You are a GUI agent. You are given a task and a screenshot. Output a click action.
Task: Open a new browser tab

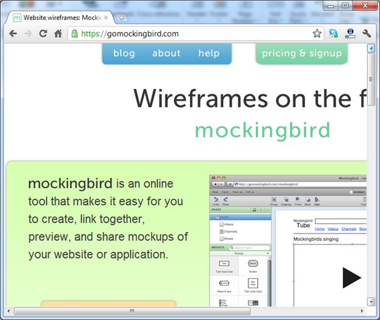(x=121, y=18)
